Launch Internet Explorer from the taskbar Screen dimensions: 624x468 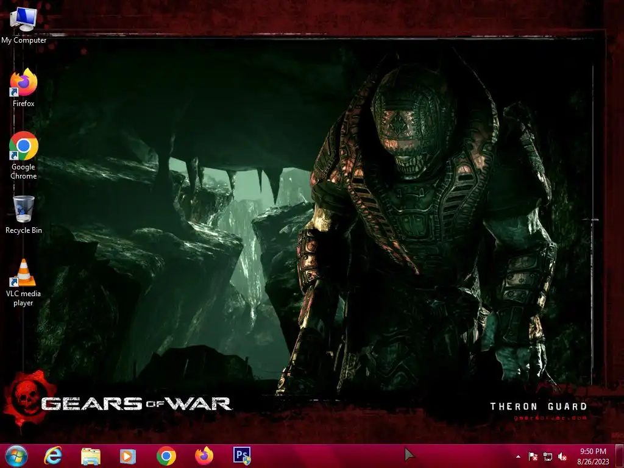[x=53, y=456]
